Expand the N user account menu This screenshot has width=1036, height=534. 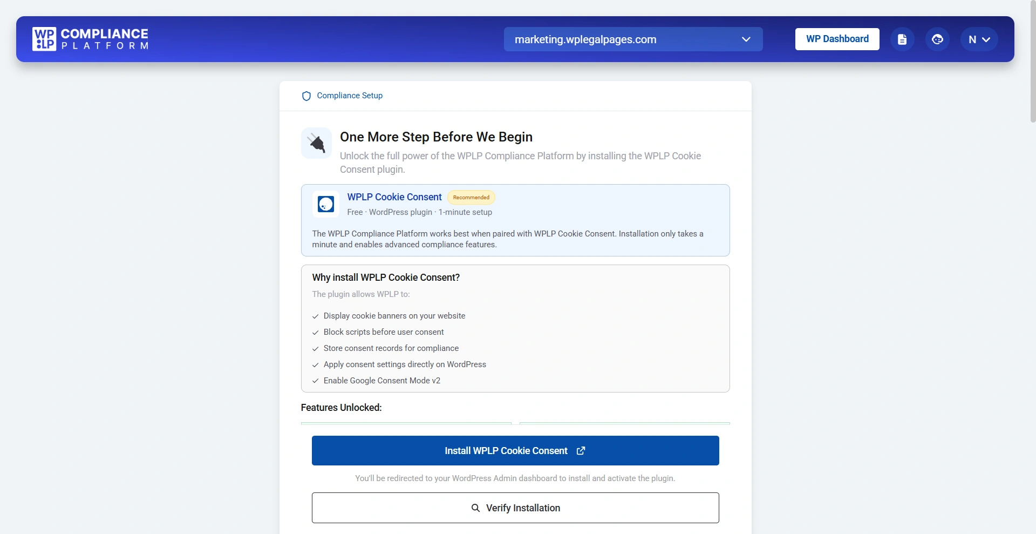pos(979,39)
